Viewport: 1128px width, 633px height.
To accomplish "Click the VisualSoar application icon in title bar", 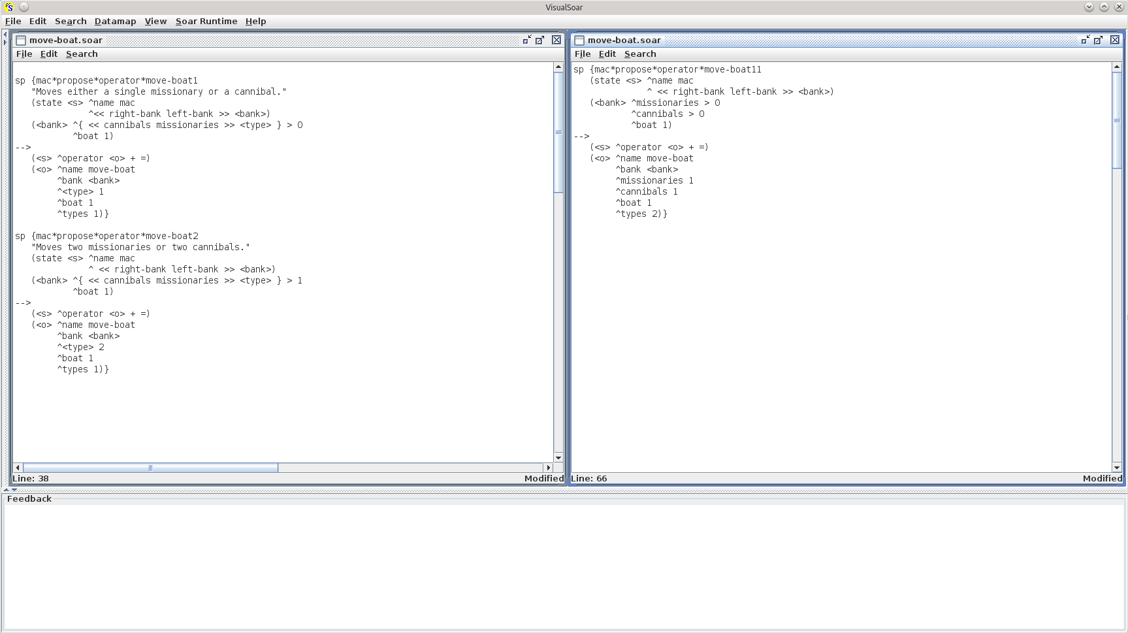I will tap(8, 7).
